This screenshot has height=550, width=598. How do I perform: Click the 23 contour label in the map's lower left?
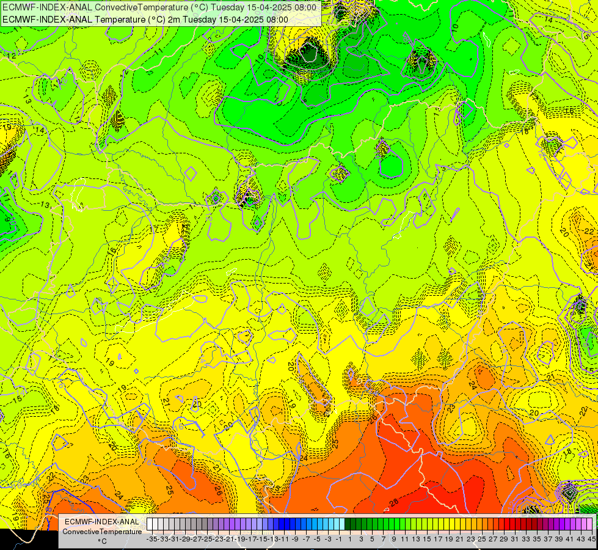[x=84, y=479]
